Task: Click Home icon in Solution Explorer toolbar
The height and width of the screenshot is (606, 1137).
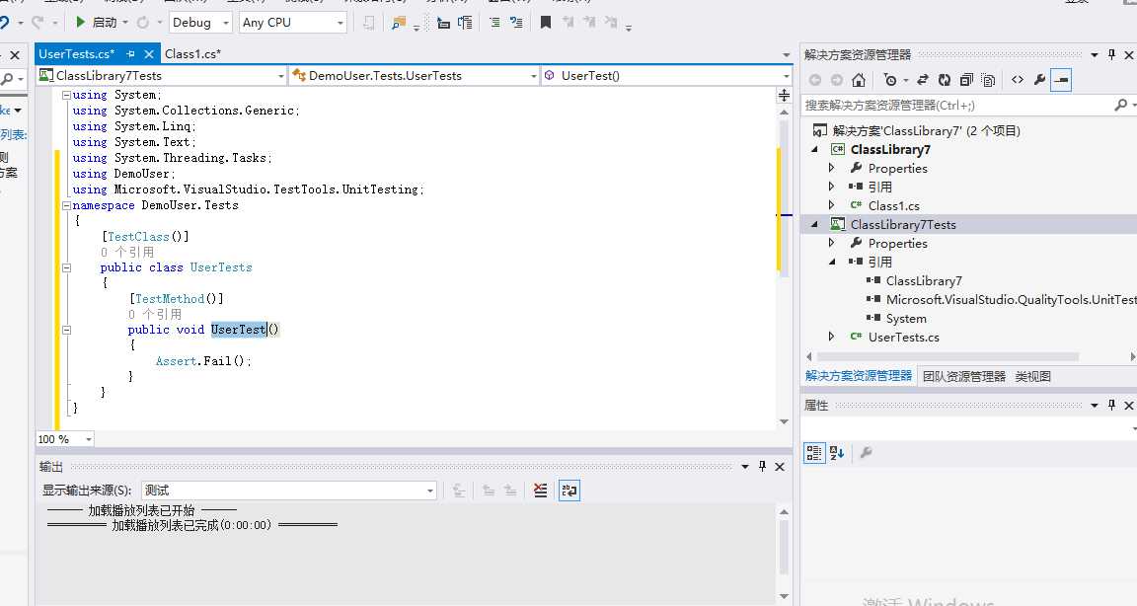Action: point(859,80)
